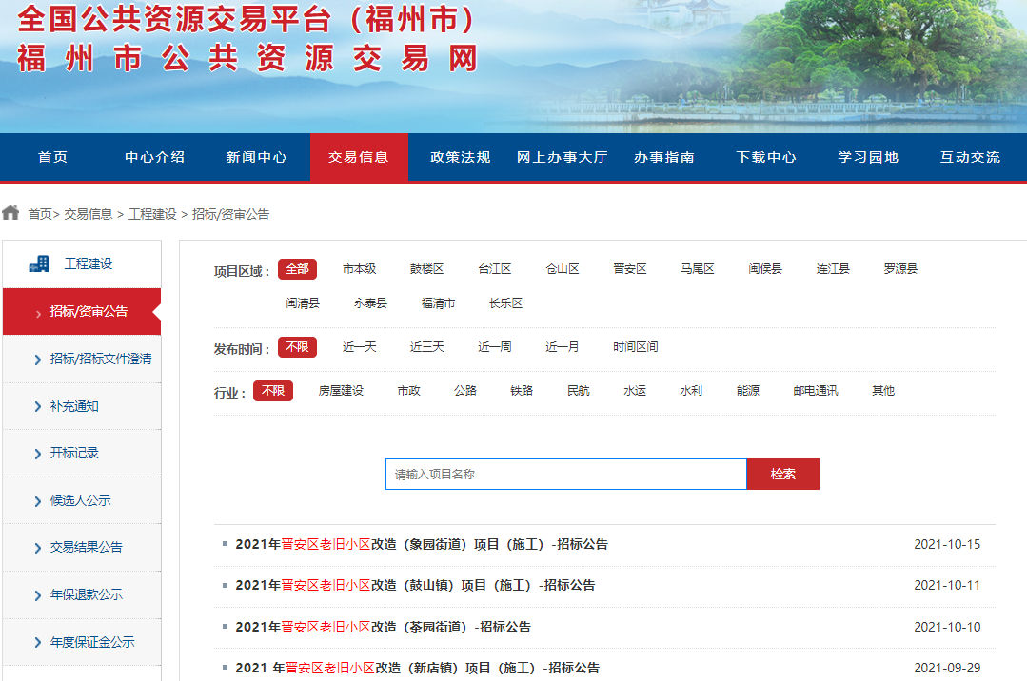1027x681 pixels.
Task: Filter industry by 邮电通讯
Action: point(816,391)
